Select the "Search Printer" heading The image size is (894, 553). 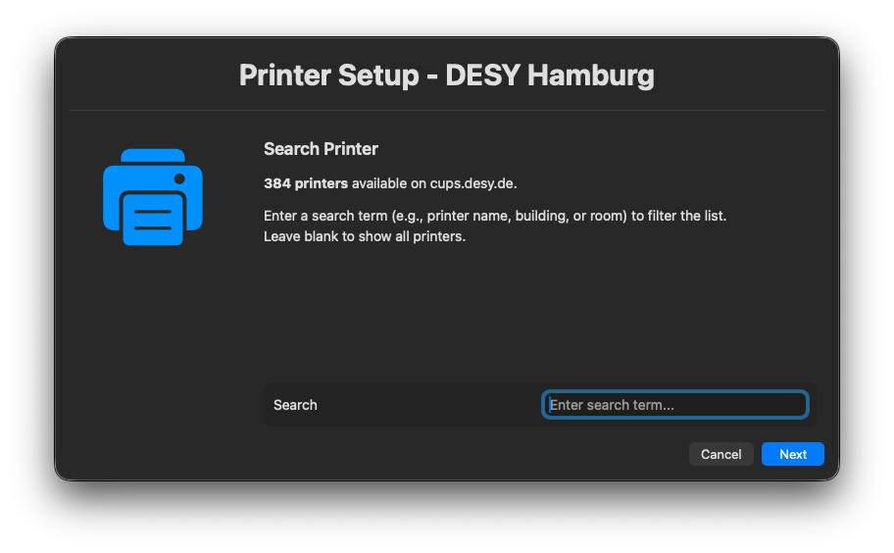coord(321,149)
